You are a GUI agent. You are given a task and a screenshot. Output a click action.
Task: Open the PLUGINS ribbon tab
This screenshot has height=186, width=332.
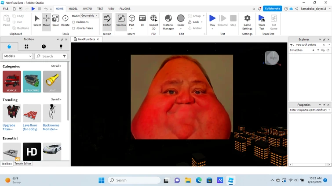(125, 9)
